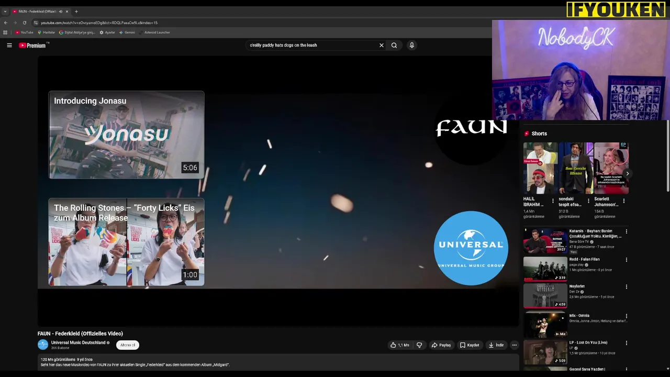Viewport: 670px width, 377px height.
Task: Open options menu for Mix - Omnia
Action: click(x=627, y=316)
